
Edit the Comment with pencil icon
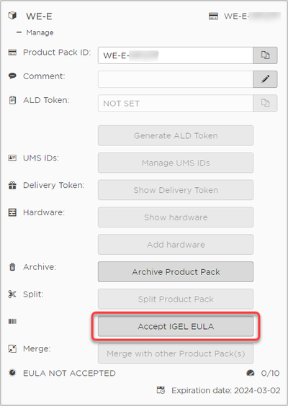pyautogui.click(x=265, y=79)
